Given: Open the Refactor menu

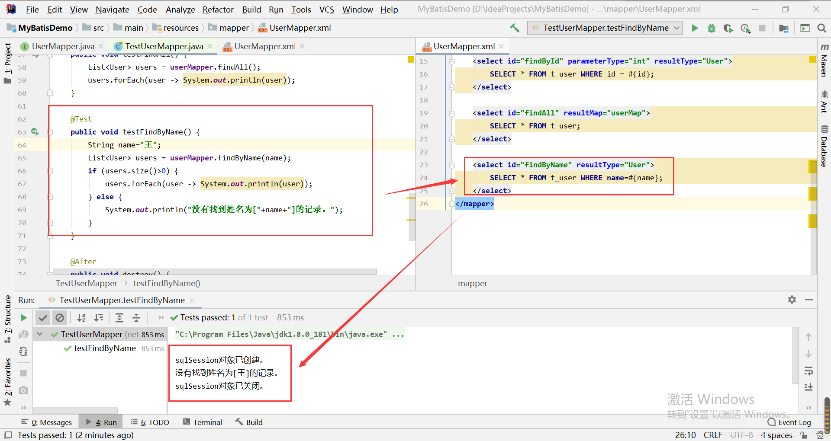Looking at the screenshot, I should click(218, 10).
